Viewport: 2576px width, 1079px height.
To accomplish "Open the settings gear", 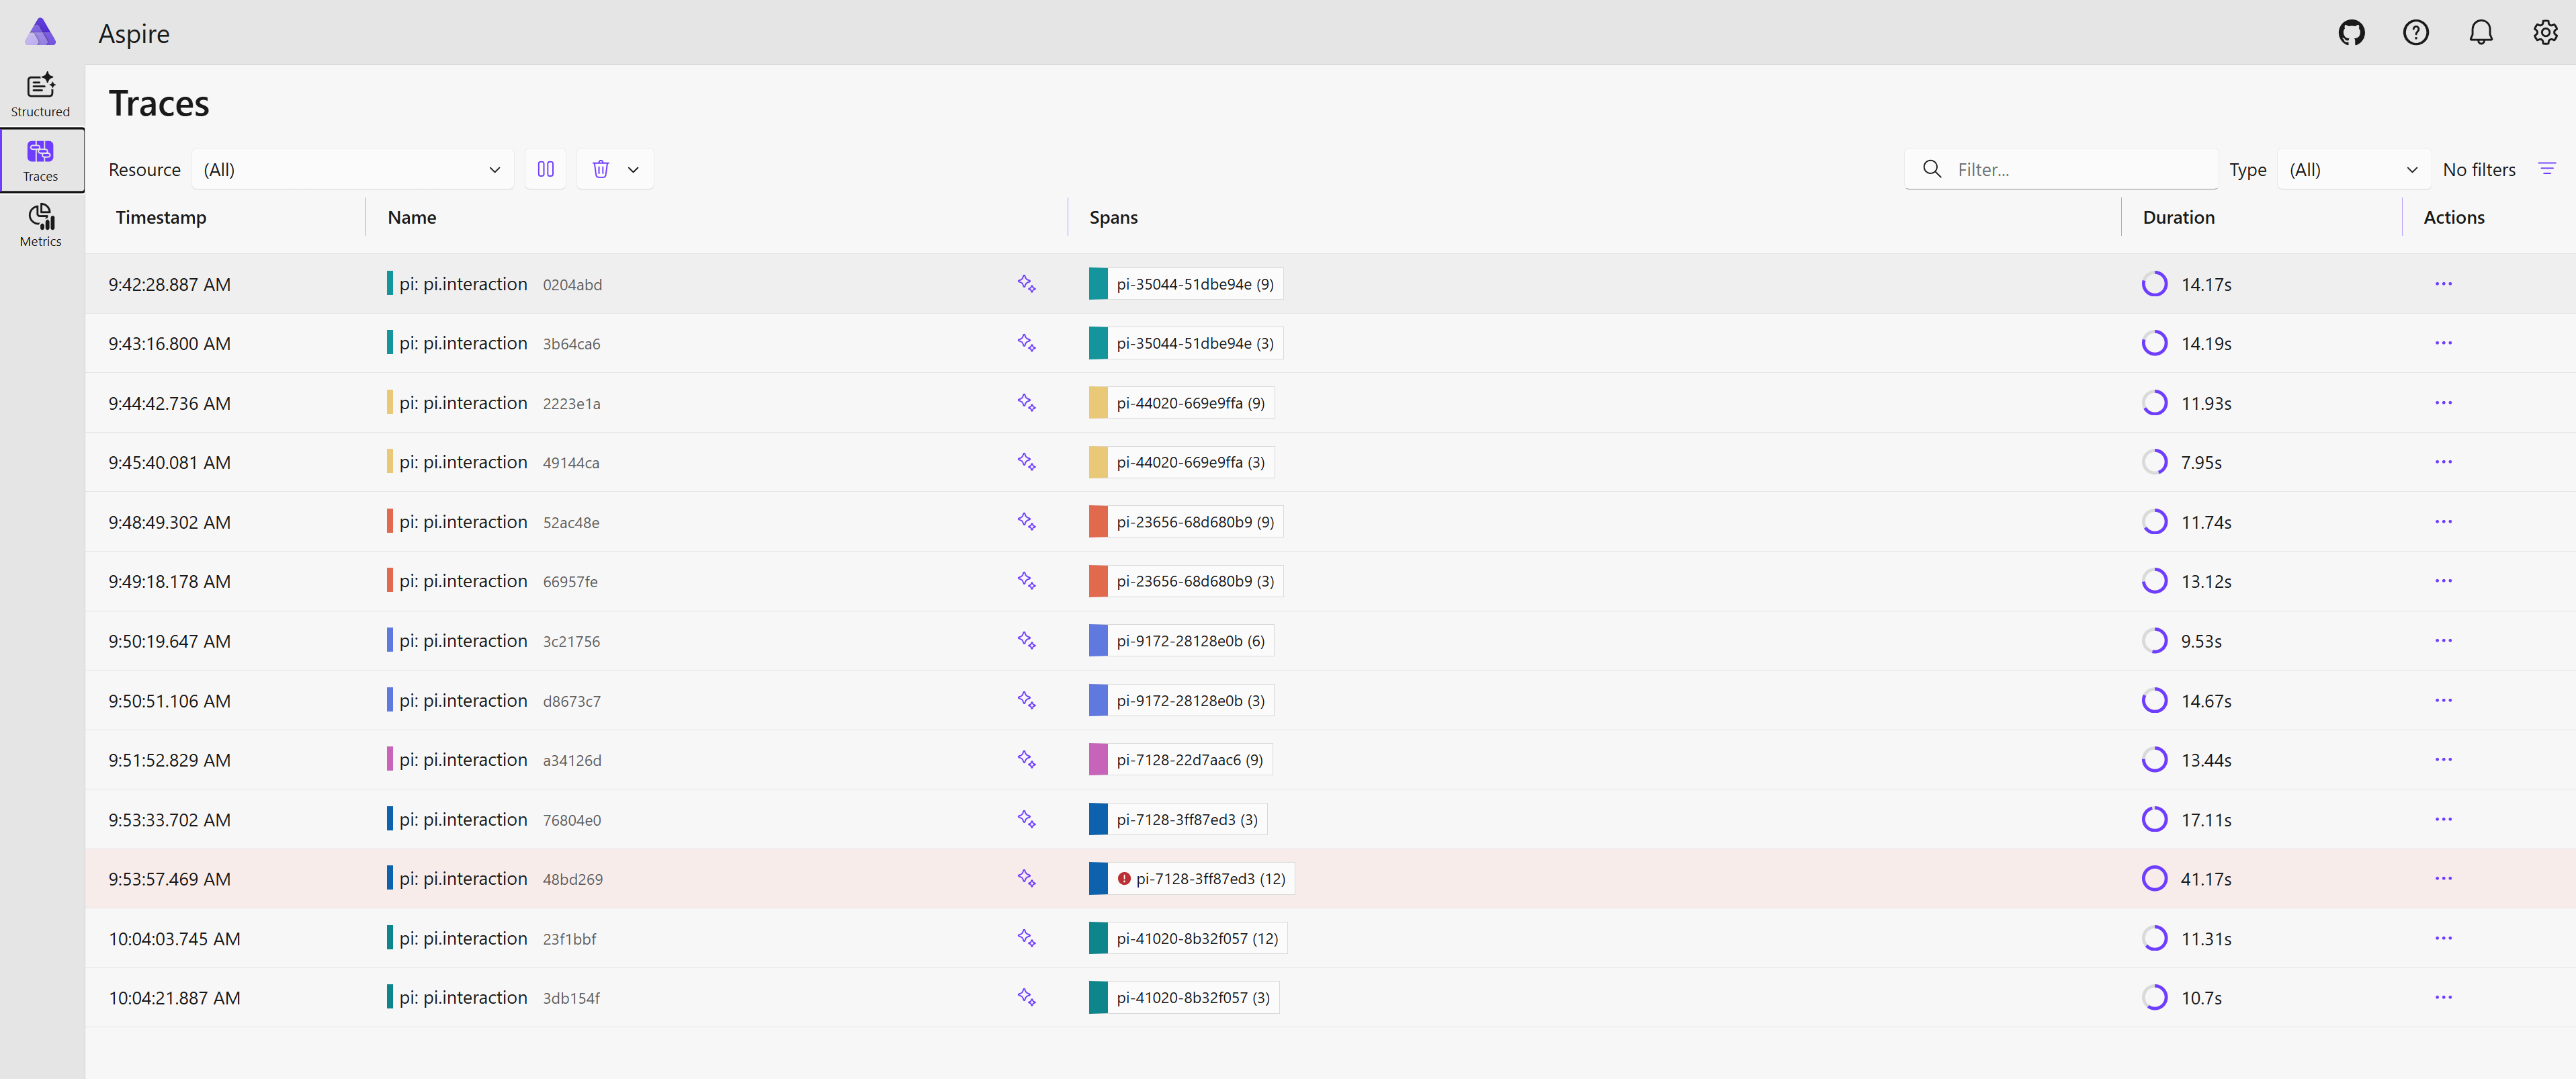I will coord(2545,33).
